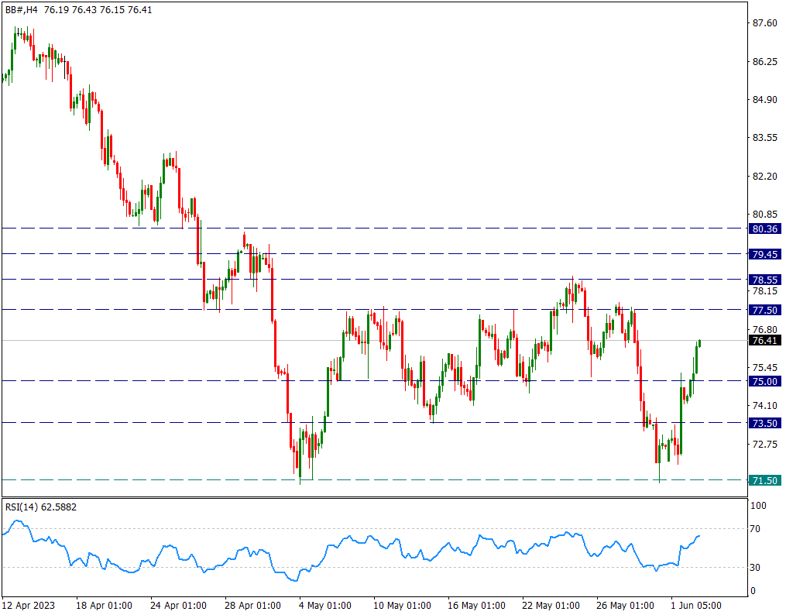The width and height of the screenshot is (786, 615).
Task: Click the 86.25 price axis value
Action: tap(765, 62)
